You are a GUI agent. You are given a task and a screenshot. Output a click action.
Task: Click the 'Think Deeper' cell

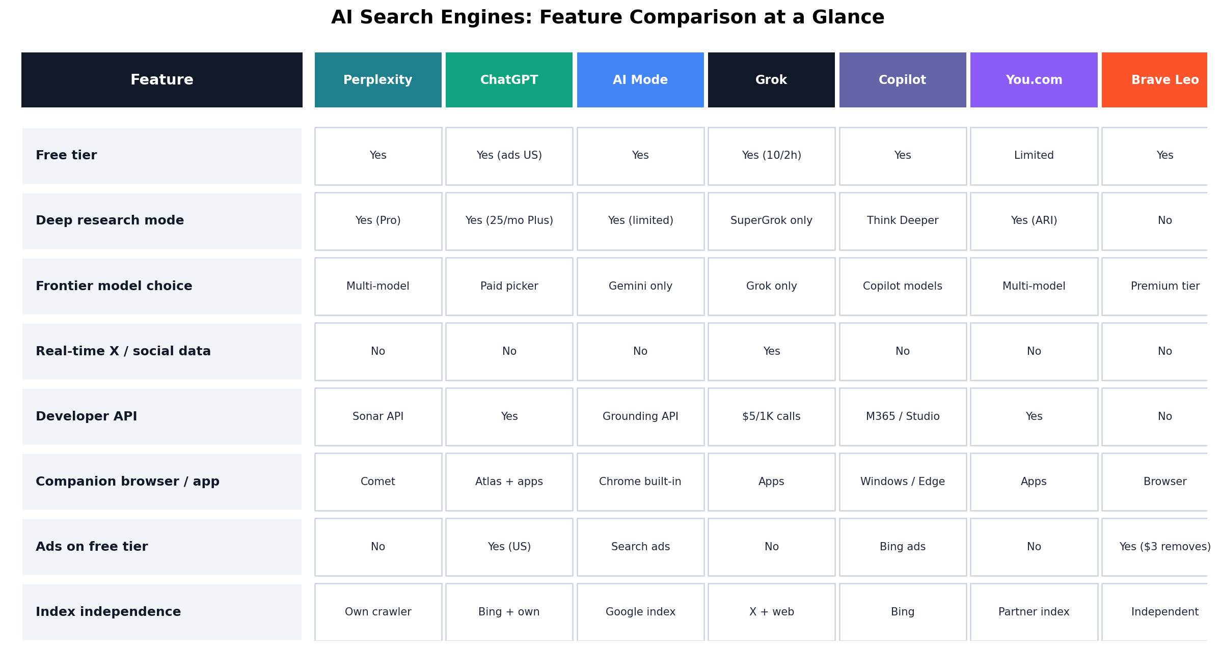[903, 221]
